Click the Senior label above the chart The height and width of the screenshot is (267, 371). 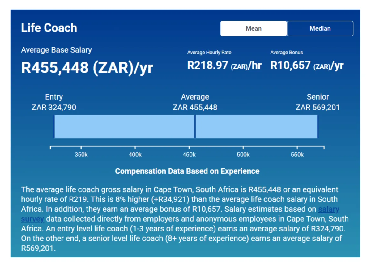point(318,97)
